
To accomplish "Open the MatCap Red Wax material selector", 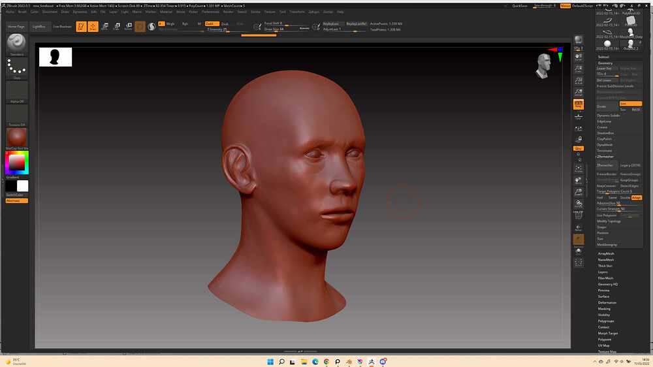I will (17, 138).
